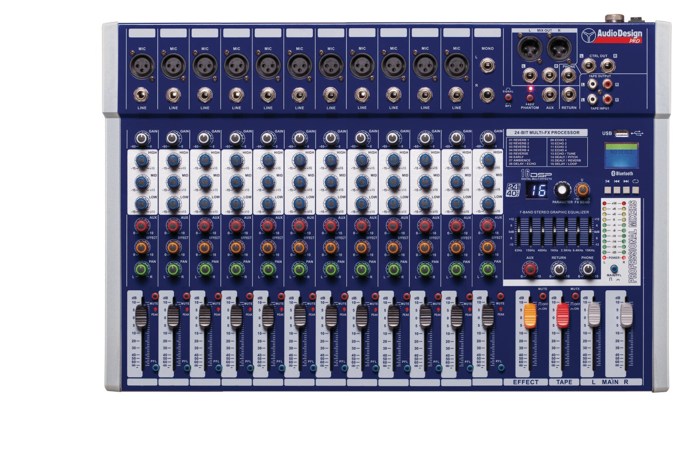Click the PHONE headphone jack
The width and height of the screenshot is (686, 449).
[x=569, y=76]
